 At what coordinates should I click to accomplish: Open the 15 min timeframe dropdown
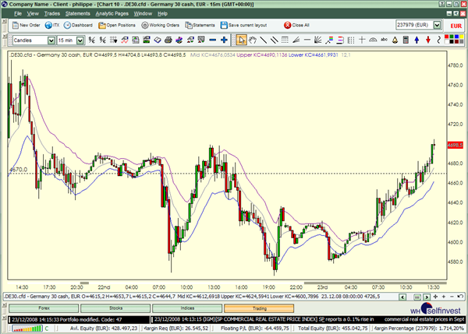point(80,40)
